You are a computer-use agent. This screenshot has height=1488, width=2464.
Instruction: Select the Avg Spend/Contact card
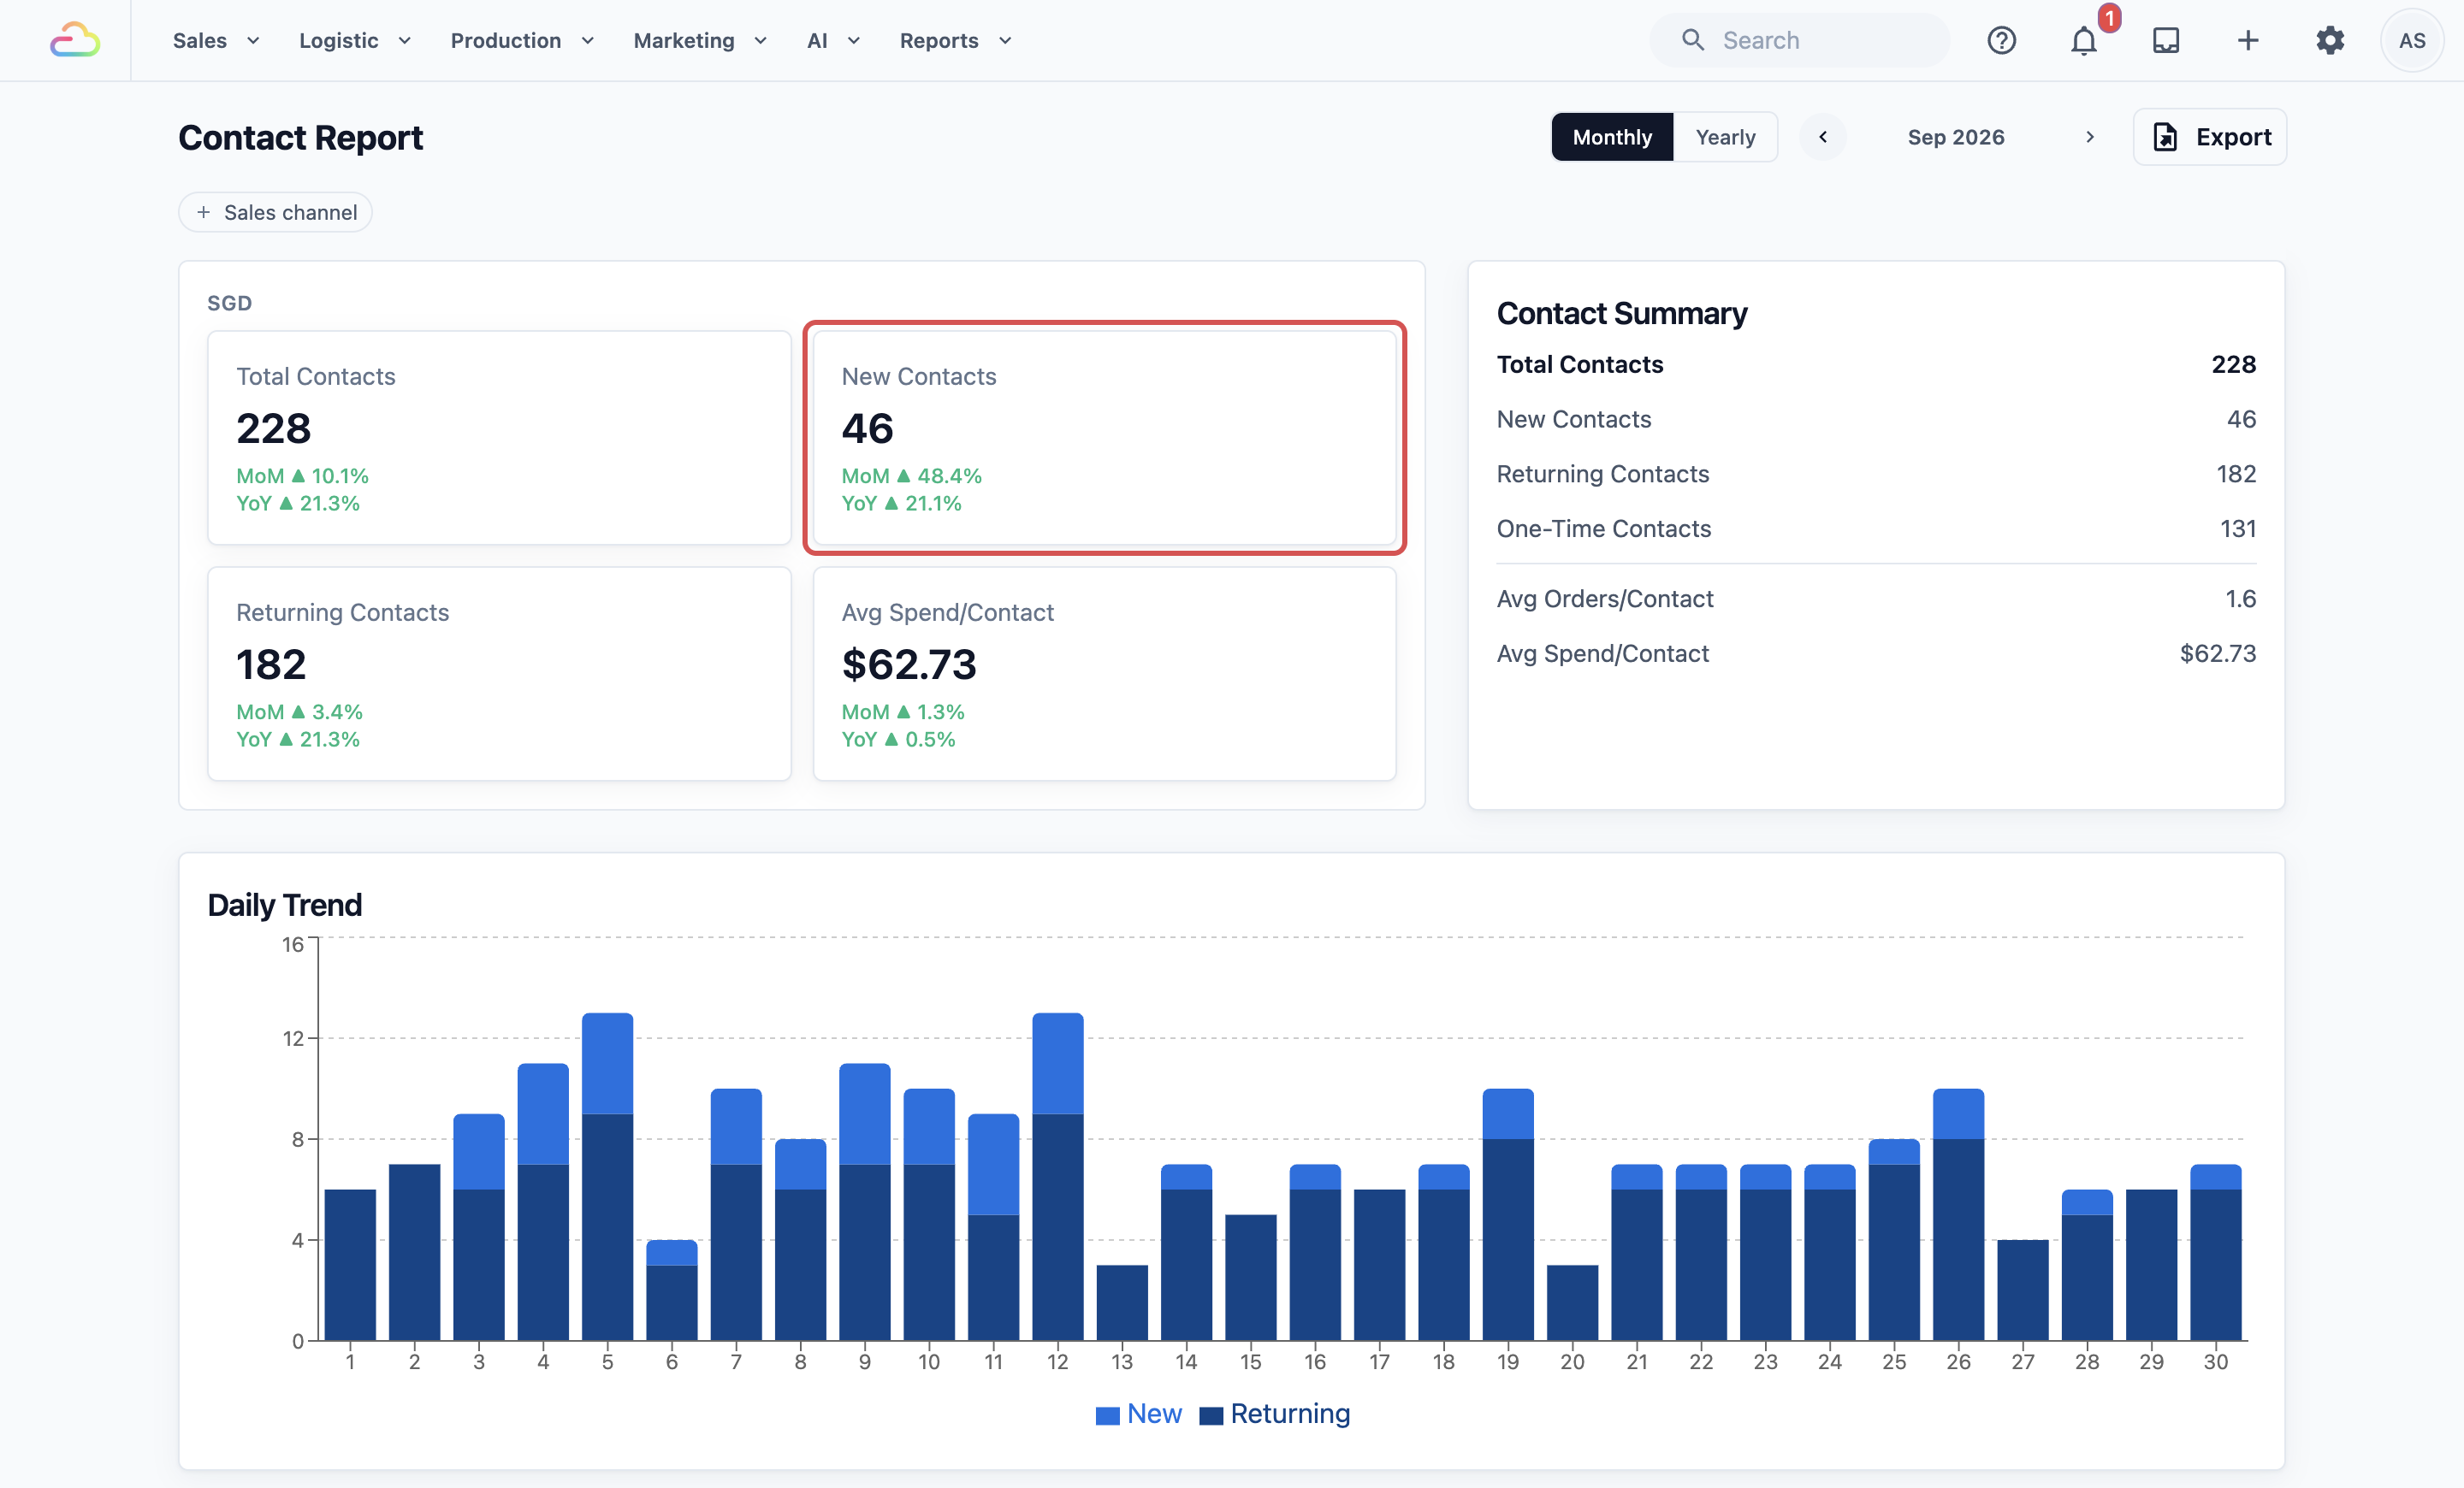point(1104,674)
